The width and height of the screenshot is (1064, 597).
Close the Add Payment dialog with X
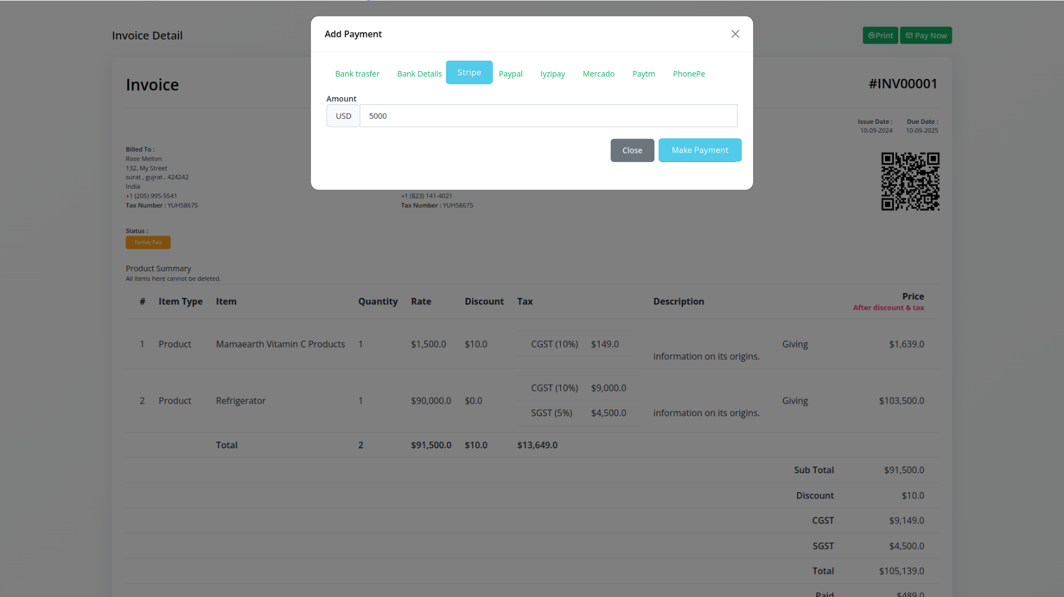(x=735, y=34)
